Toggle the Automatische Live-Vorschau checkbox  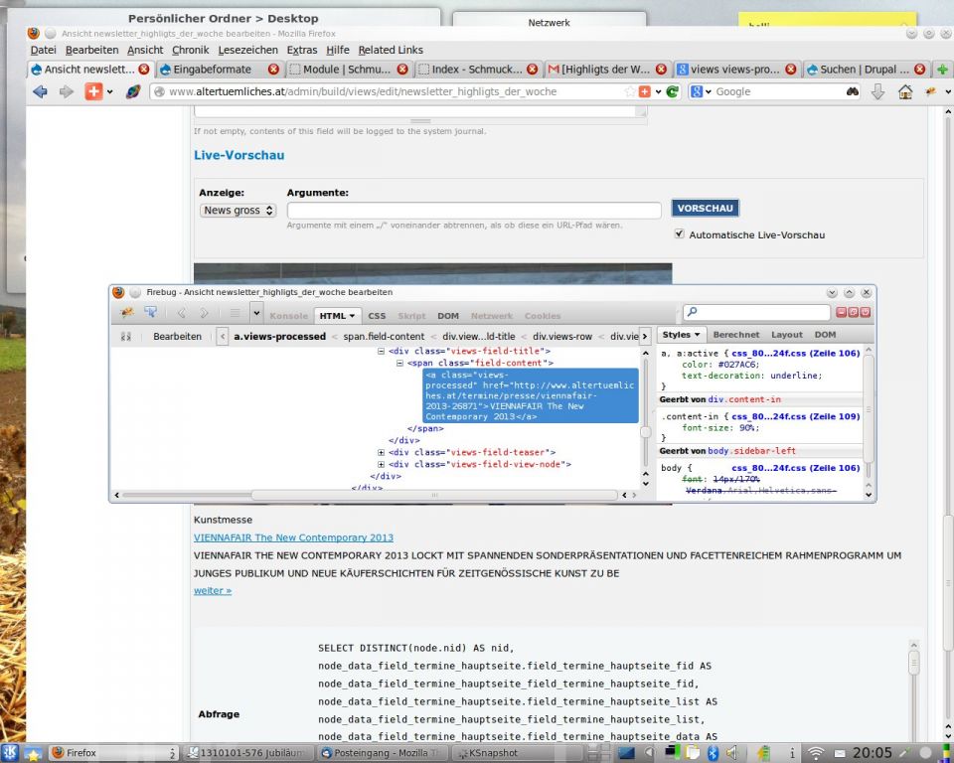tap(680, 234)
